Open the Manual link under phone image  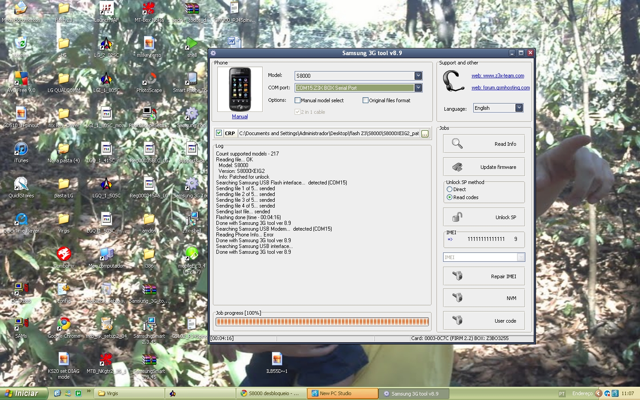click(x=240, y=116)
